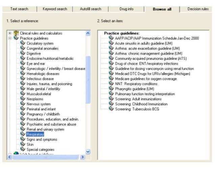Click the Clinical rules and calculators icon
The image size is (215, 172).
coord(16,33)
